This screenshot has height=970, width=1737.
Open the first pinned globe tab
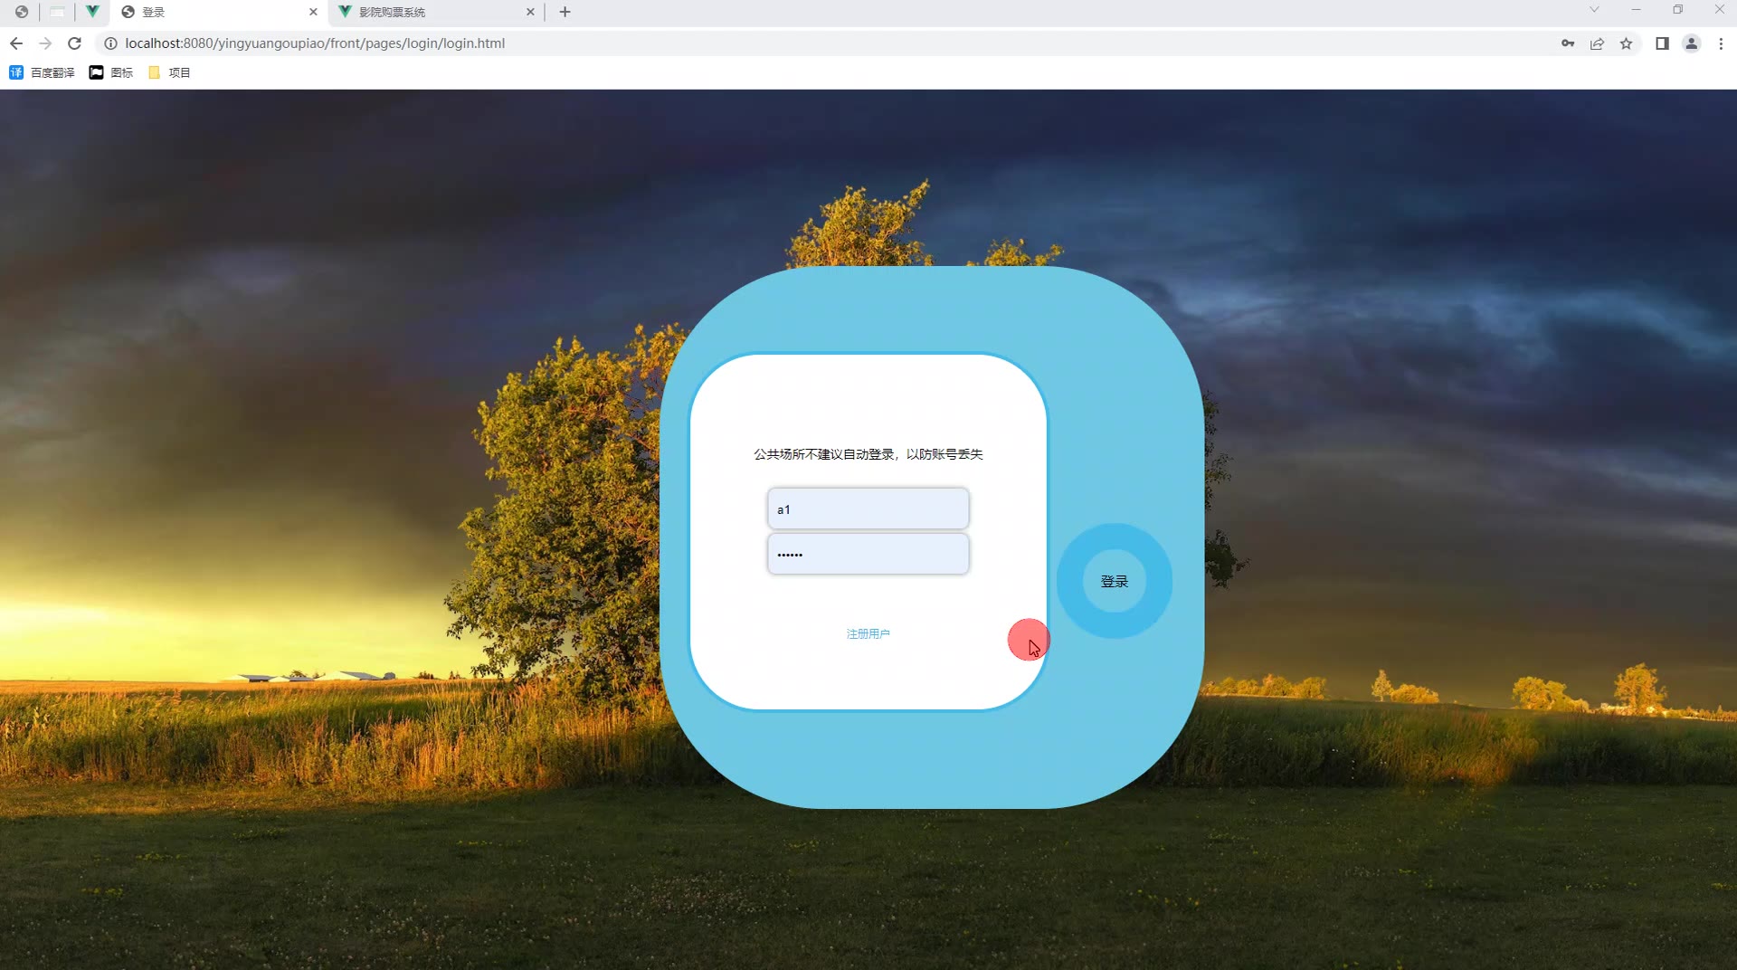tap(21, 12)
